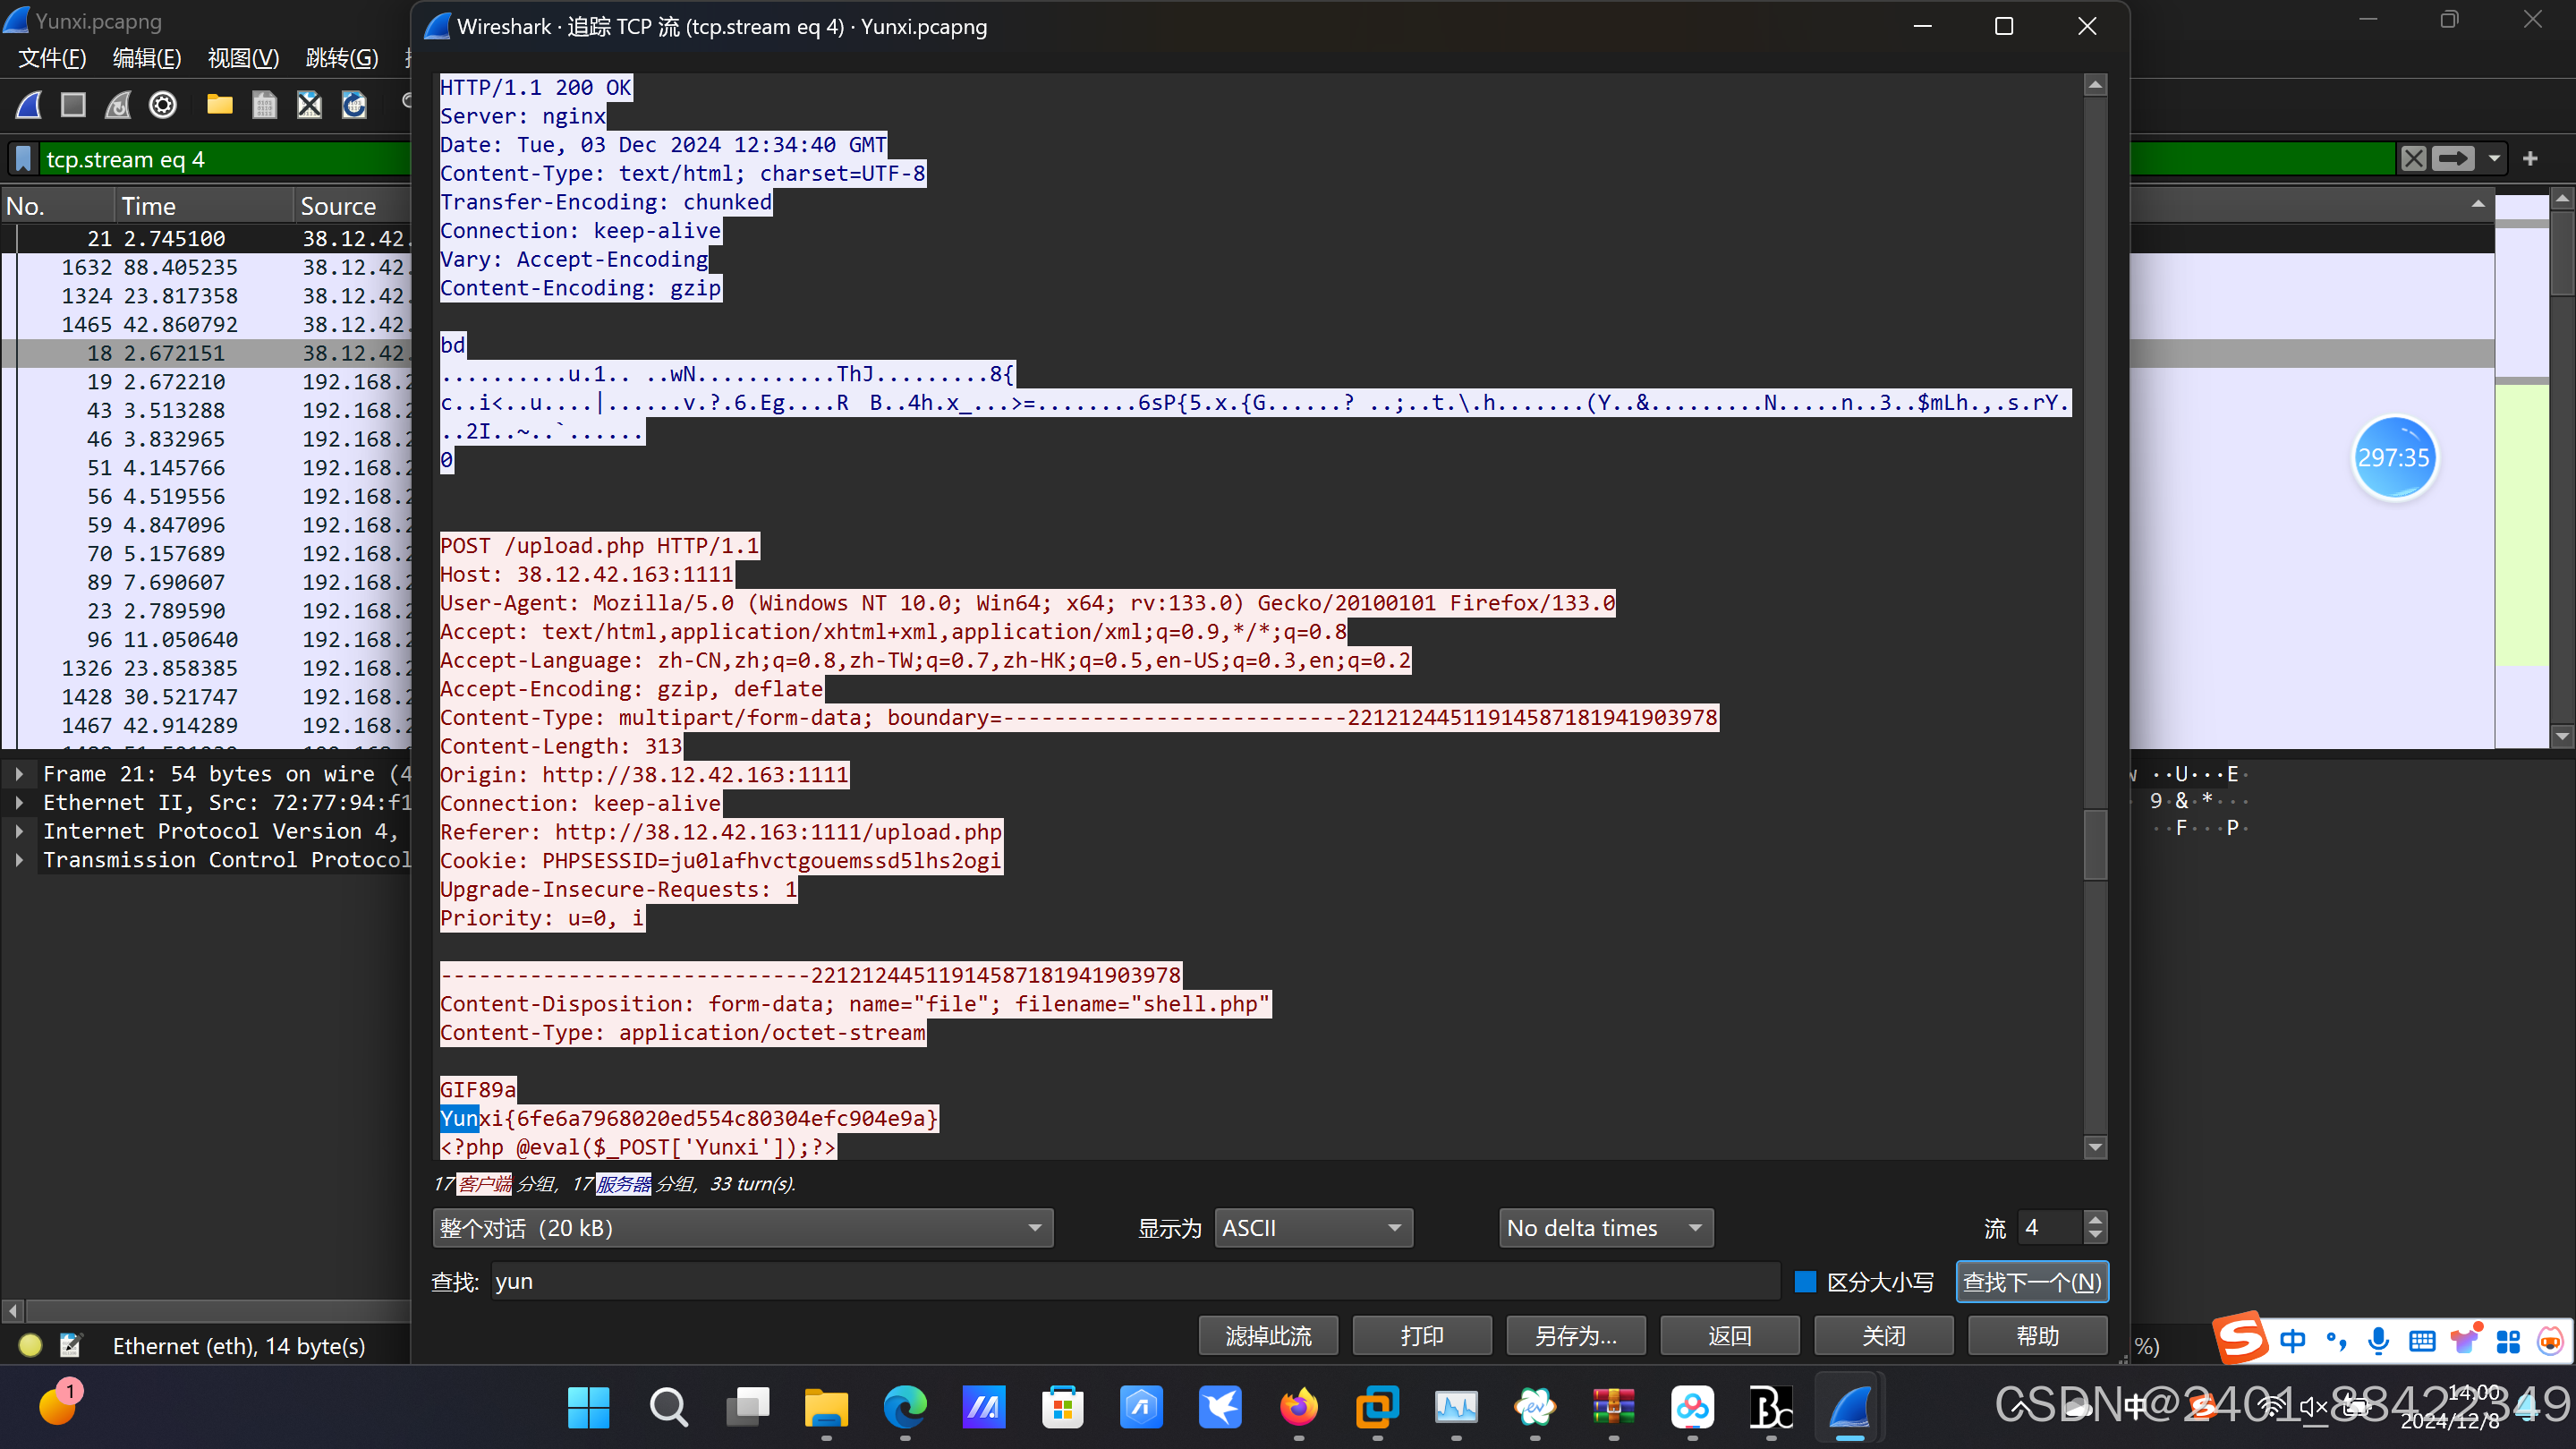Viewport: 2576px width, 1449px height.
Task: Click the start capture shark fin icon
Action: click(x=29, y=104)
